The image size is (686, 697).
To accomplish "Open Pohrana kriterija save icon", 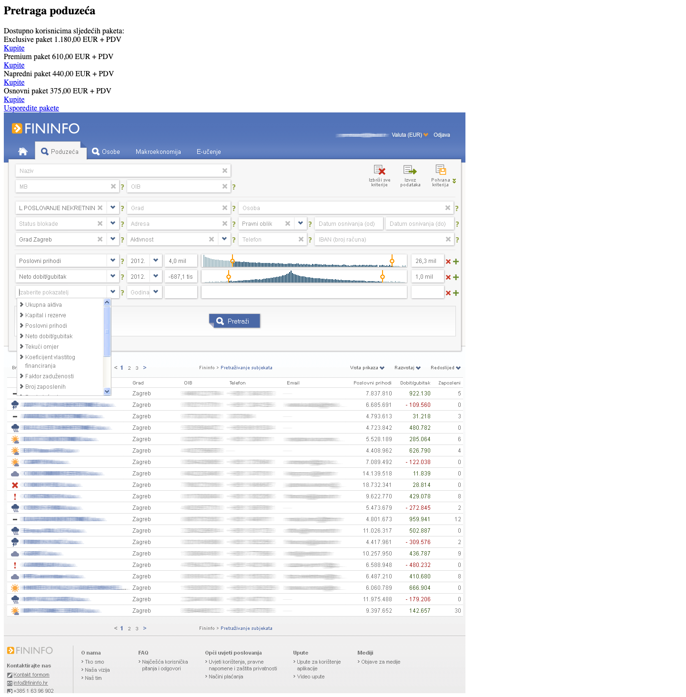I will (441, 170).
